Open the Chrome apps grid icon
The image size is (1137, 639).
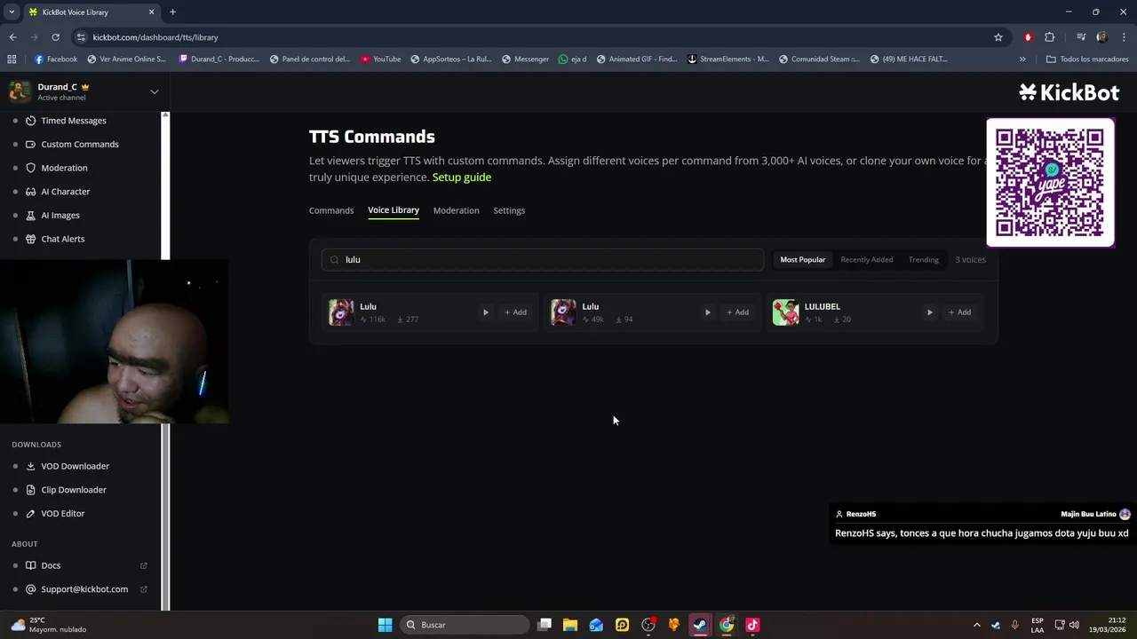[x=12, y=59]
